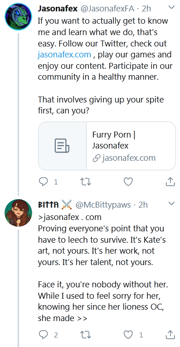Retweet BITTA's tweet
The image size is (180, 347).
click(x=86, y=335)
